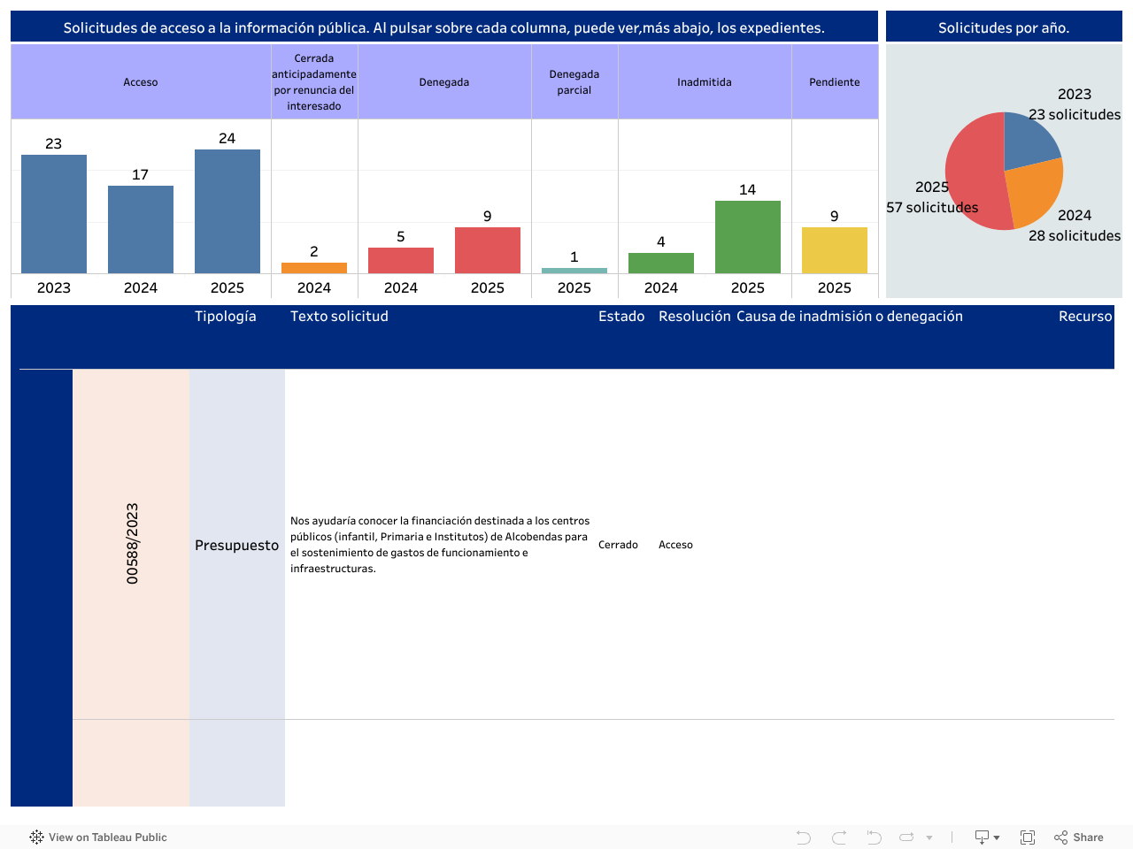1133x849 pixels.
Task: Select the 2025 red pie slice
Action: click(972, 177)
